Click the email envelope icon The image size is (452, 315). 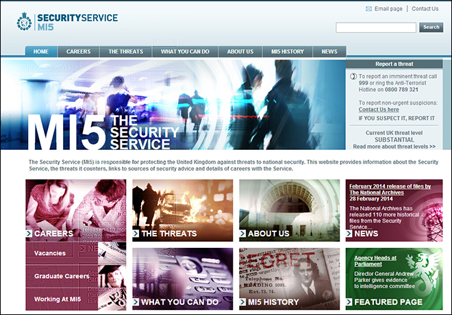click(x=368, y=9)
